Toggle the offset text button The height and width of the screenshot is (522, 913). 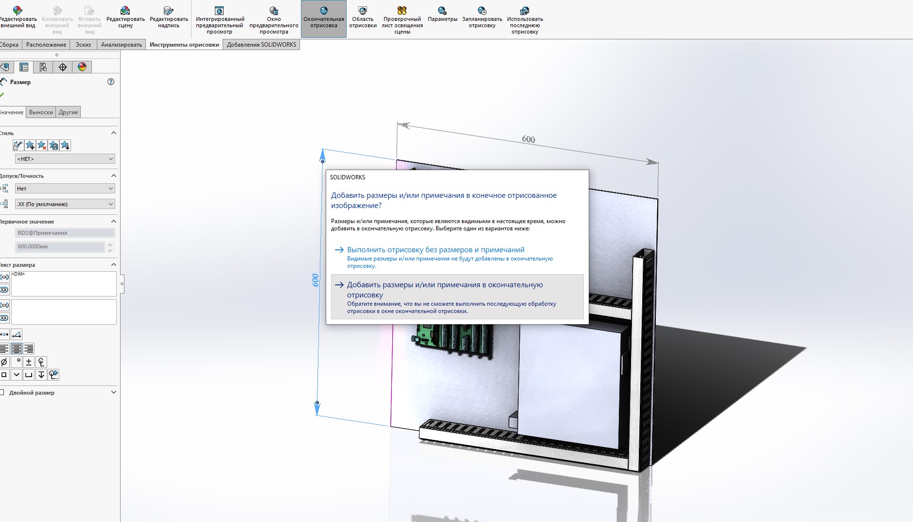point(17,334)
